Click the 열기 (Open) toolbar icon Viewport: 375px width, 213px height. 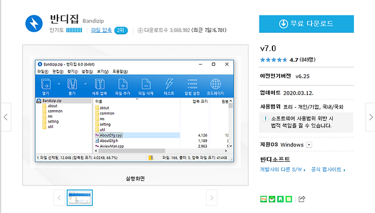click(x=46, y=84)
